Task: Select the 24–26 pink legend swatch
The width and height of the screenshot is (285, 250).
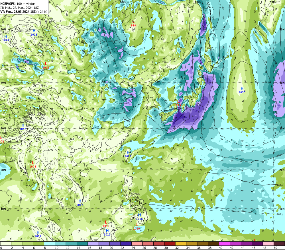Action: pos(137,243)
